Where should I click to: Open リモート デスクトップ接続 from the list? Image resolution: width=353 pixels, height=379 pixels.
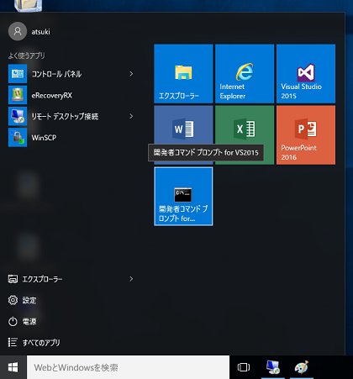point(71,116)
